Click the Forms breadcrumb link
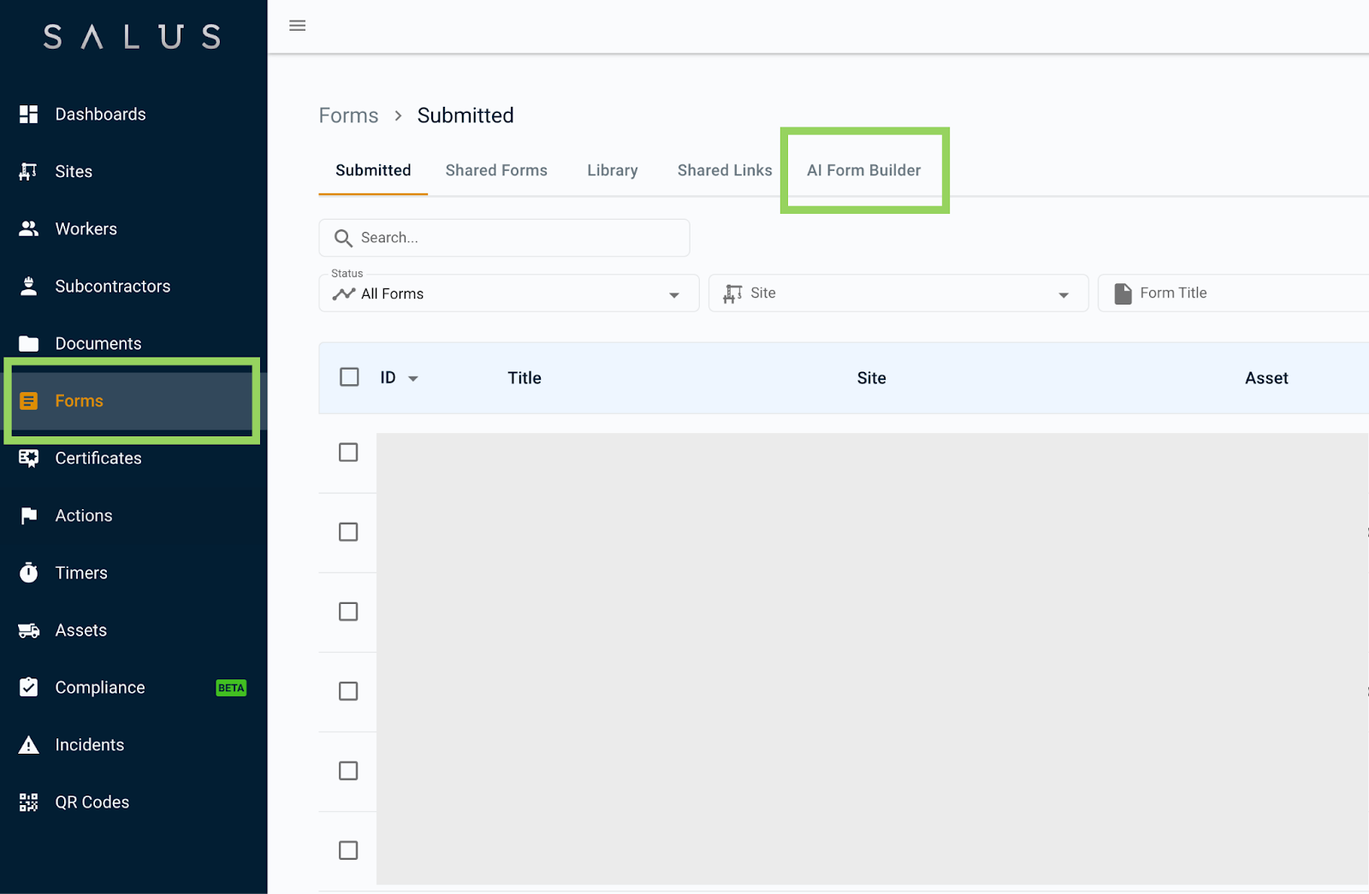The width and height of the screenshot is (1369, 894). coord(348,115)
